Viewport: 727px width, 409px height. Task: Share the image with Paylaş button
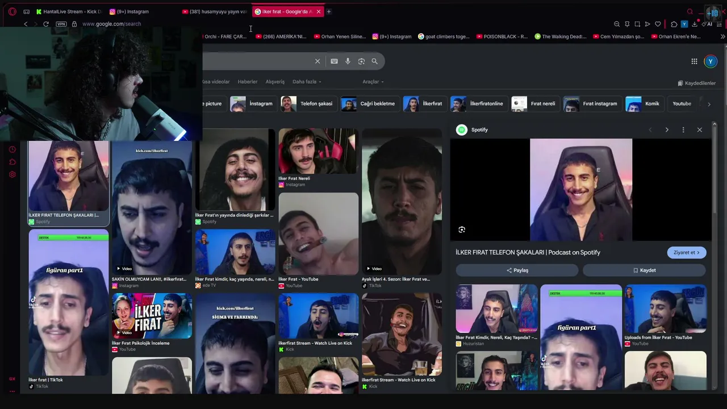(517, 270)
